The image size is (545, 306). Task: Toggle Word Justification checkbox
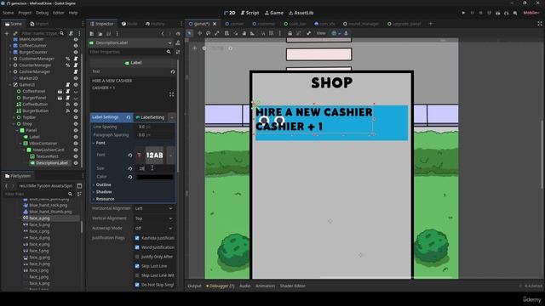point(137,247)
